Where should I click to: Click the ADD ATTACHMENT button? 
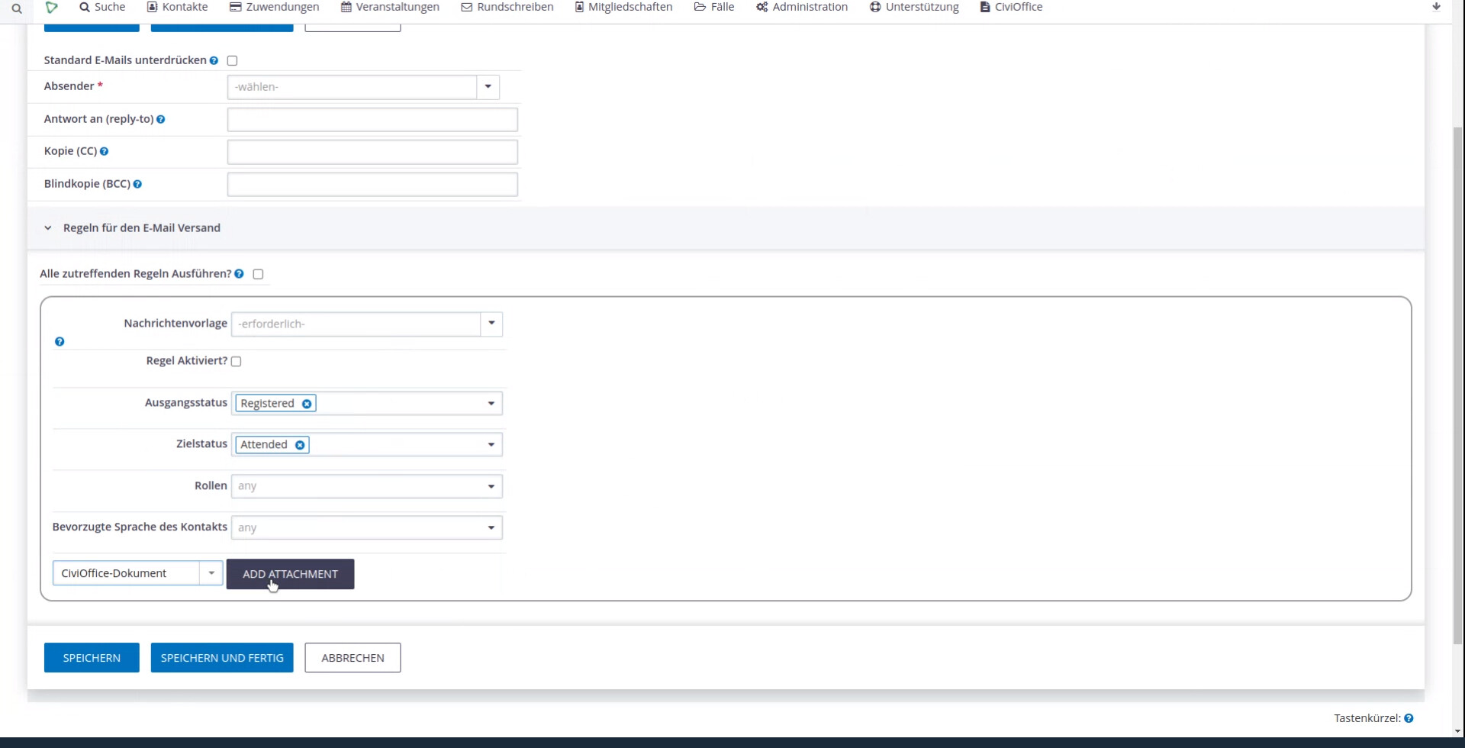click(x=290, y=574)
